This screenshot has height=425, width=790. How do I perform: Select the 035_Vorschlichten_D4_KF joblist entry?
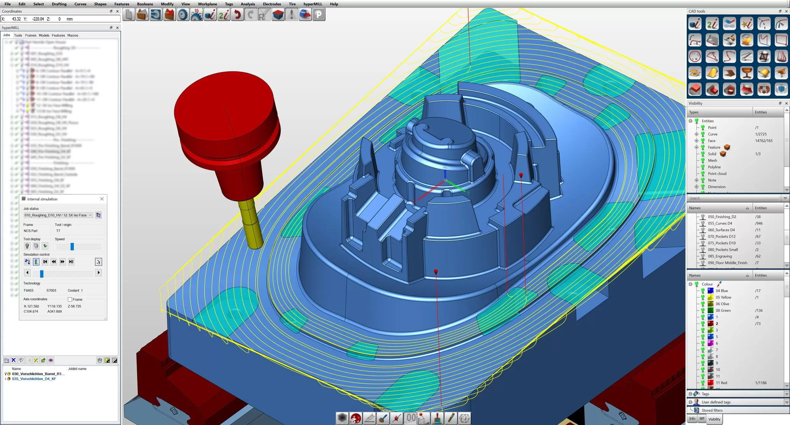[x=34, y=379]
